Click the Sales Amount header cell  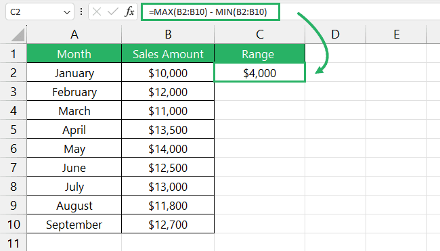tap(168, 54)
